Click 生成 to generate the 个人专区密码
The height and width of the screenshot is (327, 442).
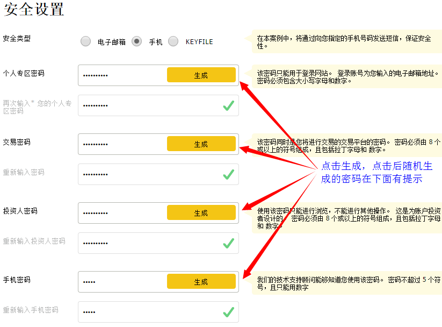(201, 75)
